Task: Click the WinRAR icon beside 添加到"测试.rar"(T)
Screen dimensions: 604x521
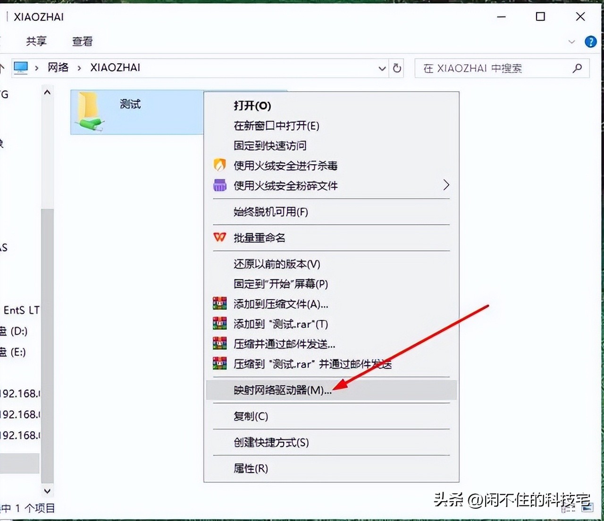Action: point(219,323)
